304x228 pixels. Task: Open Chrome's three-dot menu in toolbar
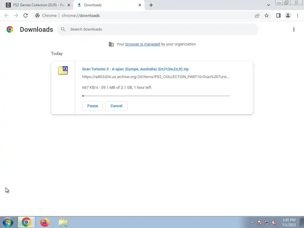click(297, 15)
